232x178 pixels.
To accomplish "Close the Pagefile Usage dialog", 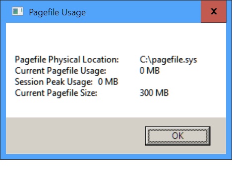I will [214, 11].
